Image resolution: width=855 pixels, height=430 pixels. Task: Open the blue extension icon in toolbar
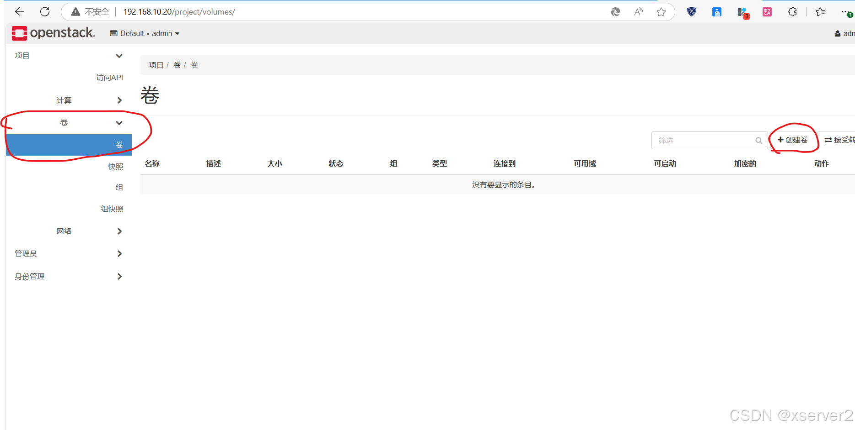pos(717,12)
